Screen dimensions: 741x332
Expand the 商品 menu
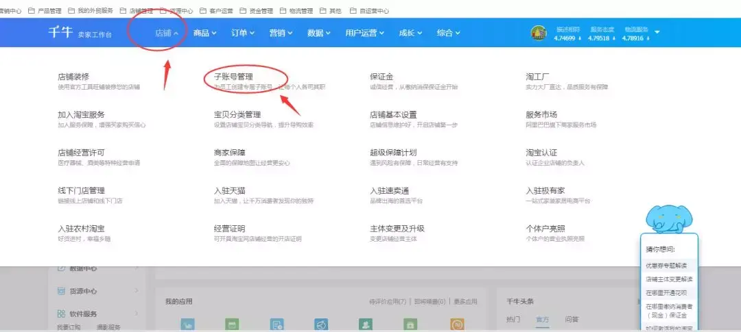[x=204, y=33]
